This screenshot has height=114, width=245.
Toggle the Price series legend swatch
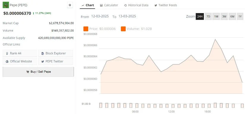tap(86, 29)
